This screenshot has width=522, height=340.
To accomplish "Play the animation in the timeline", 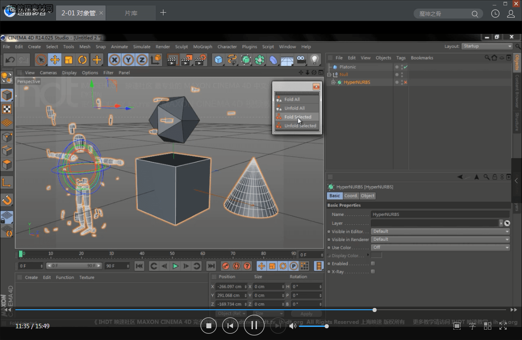I will [x=175, y=266].
